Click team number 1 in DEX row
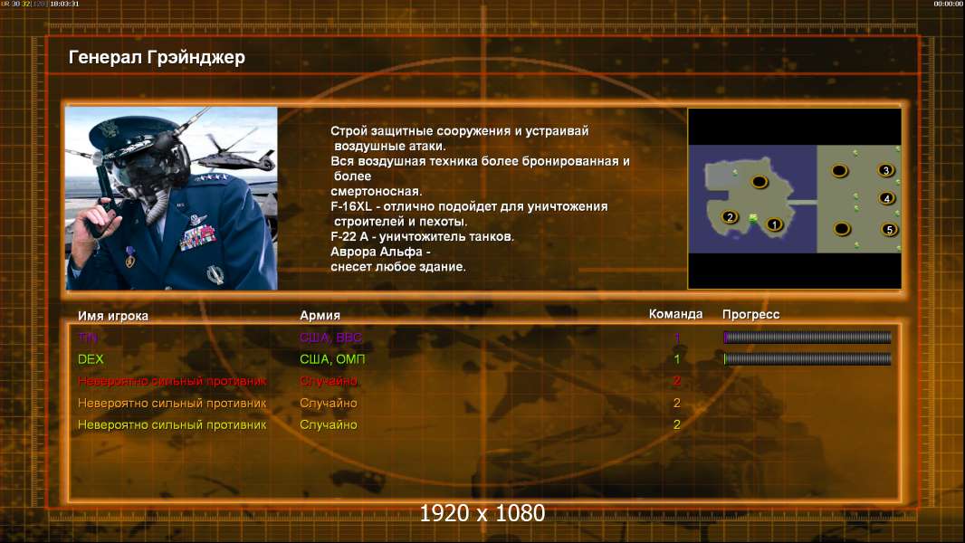 (677, 358)
